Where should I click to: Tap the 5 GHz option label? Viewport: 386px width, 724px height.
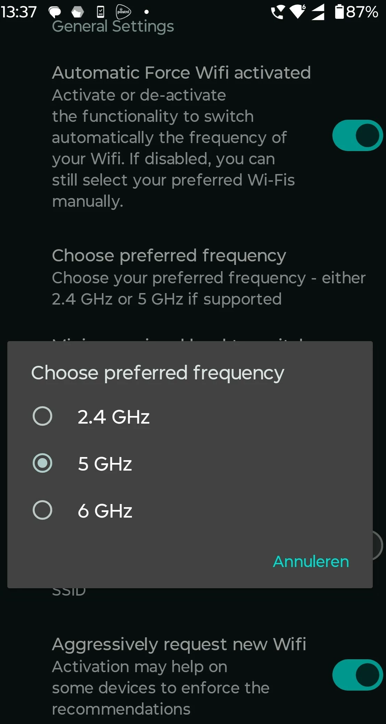(105, 464)
